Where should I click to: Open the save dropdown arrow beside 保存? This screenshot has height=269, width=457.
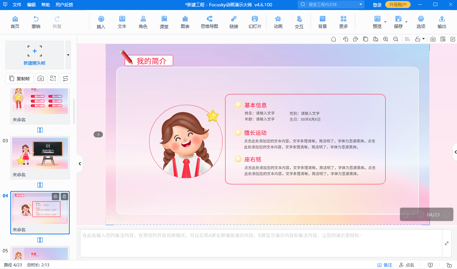(406, 22)
